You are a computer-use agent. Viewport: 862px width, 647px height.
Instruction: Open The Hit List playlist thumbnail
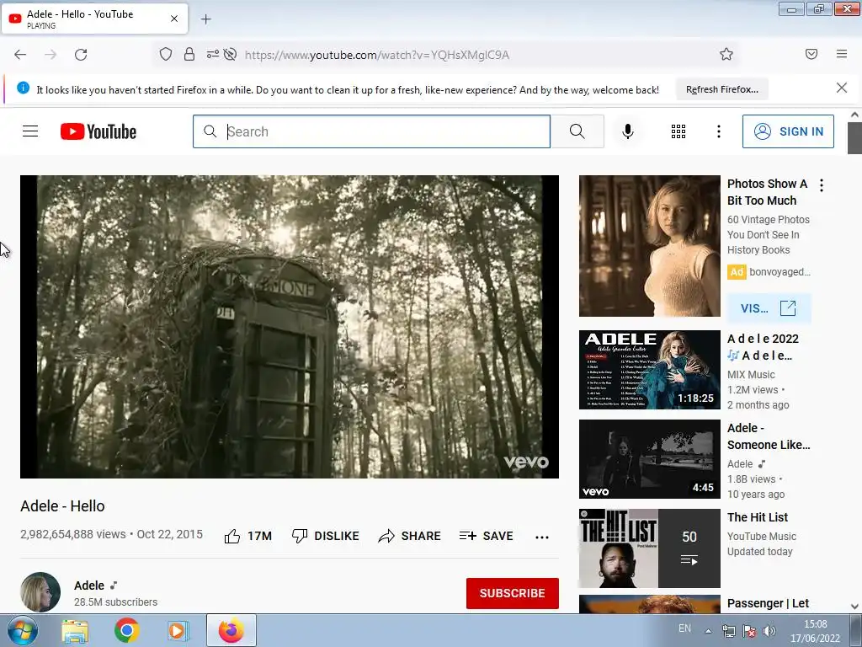click(x=649, y=548)
